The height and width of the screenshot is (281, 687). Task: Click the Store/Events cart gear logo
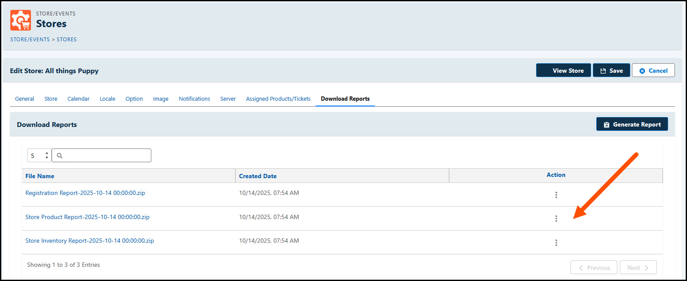pos(21,20)
